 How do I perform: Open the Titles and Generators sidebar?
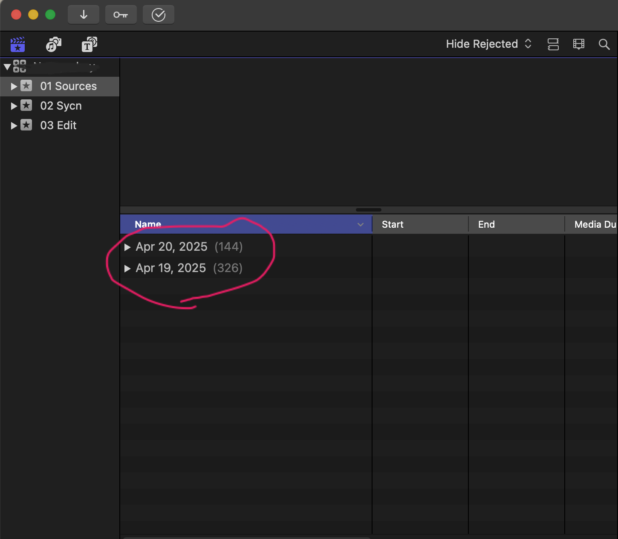pyautogui.click(x=89, y=44)
